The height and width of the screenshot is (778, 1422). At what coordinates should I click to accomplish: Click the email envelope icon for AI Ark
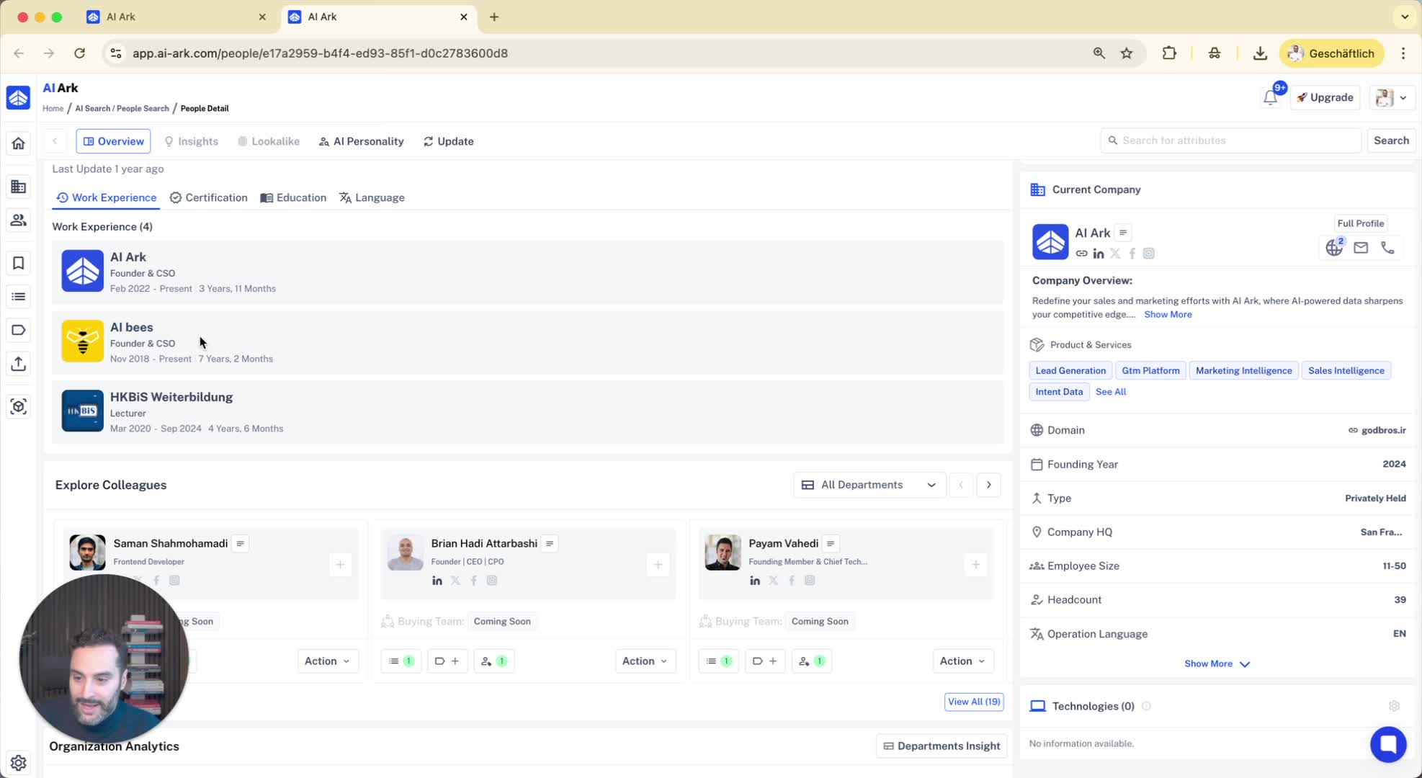[1360, 248]
